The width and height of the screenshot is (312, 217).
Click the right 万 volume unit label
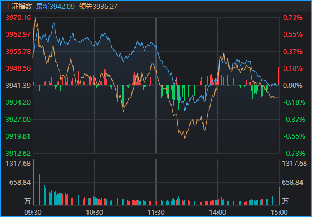click(x=285, y=201)
